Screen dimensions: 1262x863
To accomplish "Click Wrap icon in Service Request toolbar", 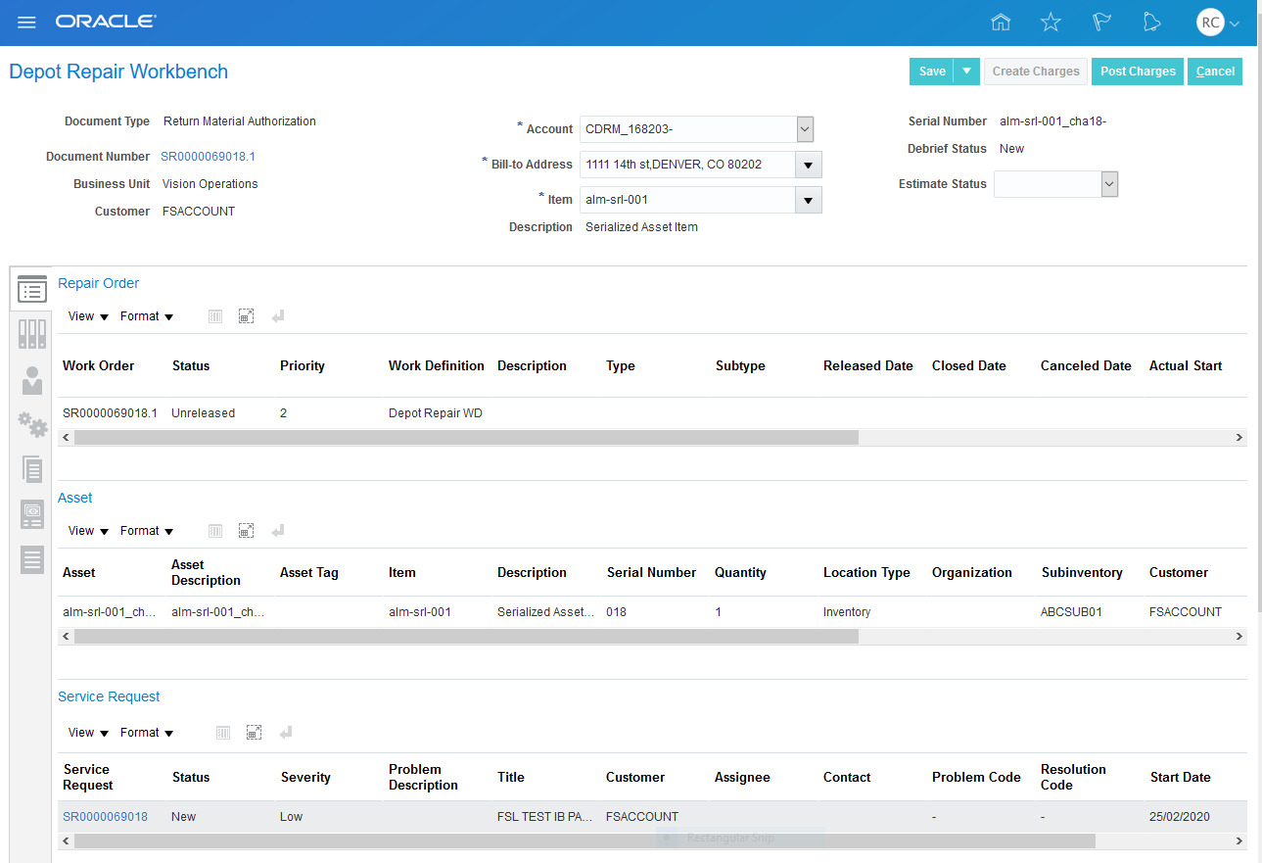I will click(286, 733).
